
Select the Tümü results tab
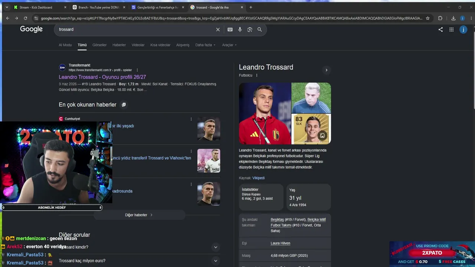click(x=82, y=45)
